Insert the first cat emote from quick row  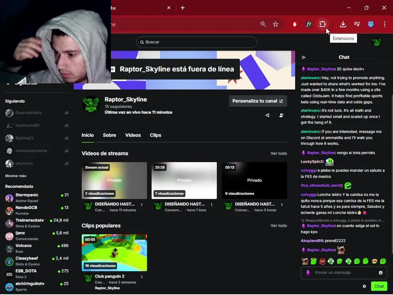(x=305, y=261)
